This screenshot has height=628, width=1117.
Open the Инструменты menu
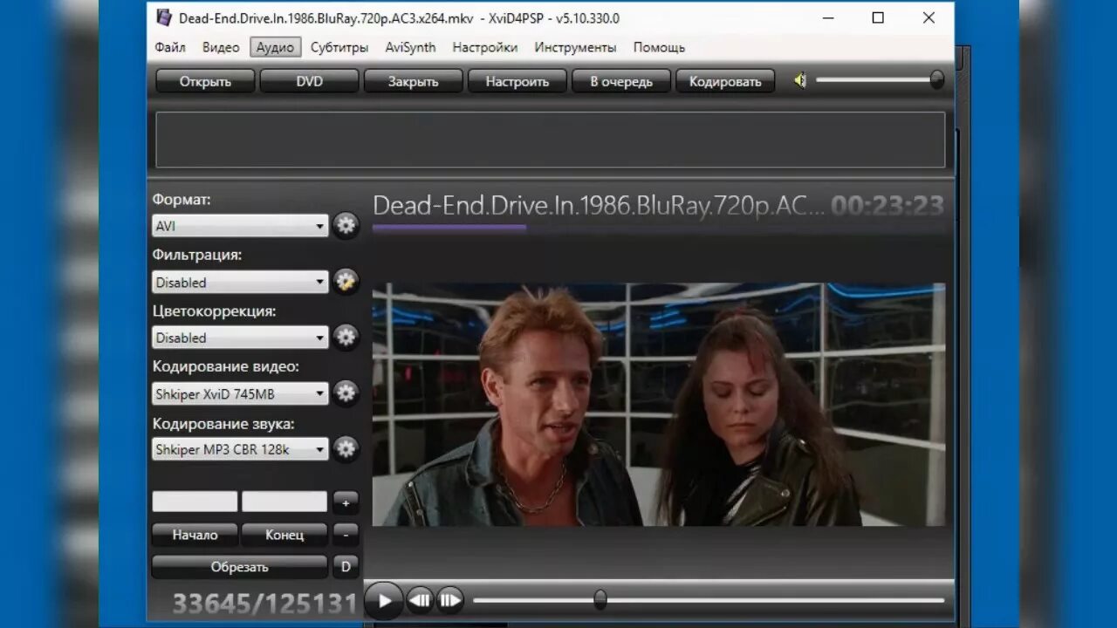tap(575, 47)
